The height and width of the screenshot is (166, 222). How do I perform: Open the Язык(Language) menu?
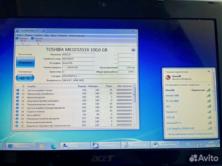click(77, 36)
